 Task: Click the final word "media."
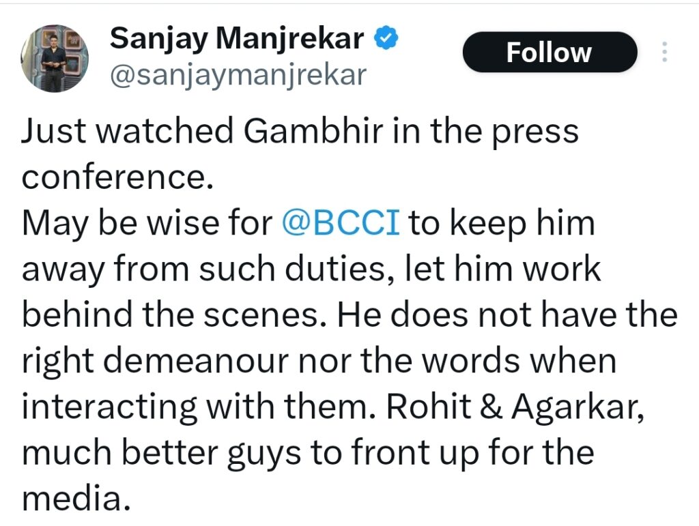[75, 498]
